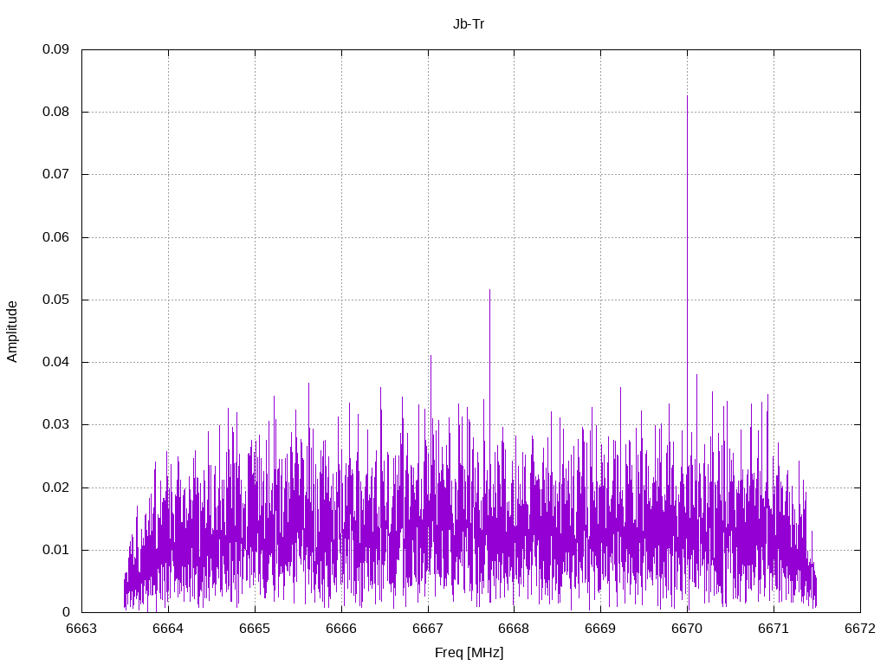
Task: Click the x-axis tick label 6672
Action: point(860,629)
